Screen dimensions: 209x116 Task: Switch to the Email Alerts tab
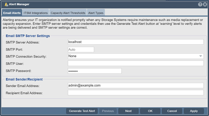click(x=12, y=13)
